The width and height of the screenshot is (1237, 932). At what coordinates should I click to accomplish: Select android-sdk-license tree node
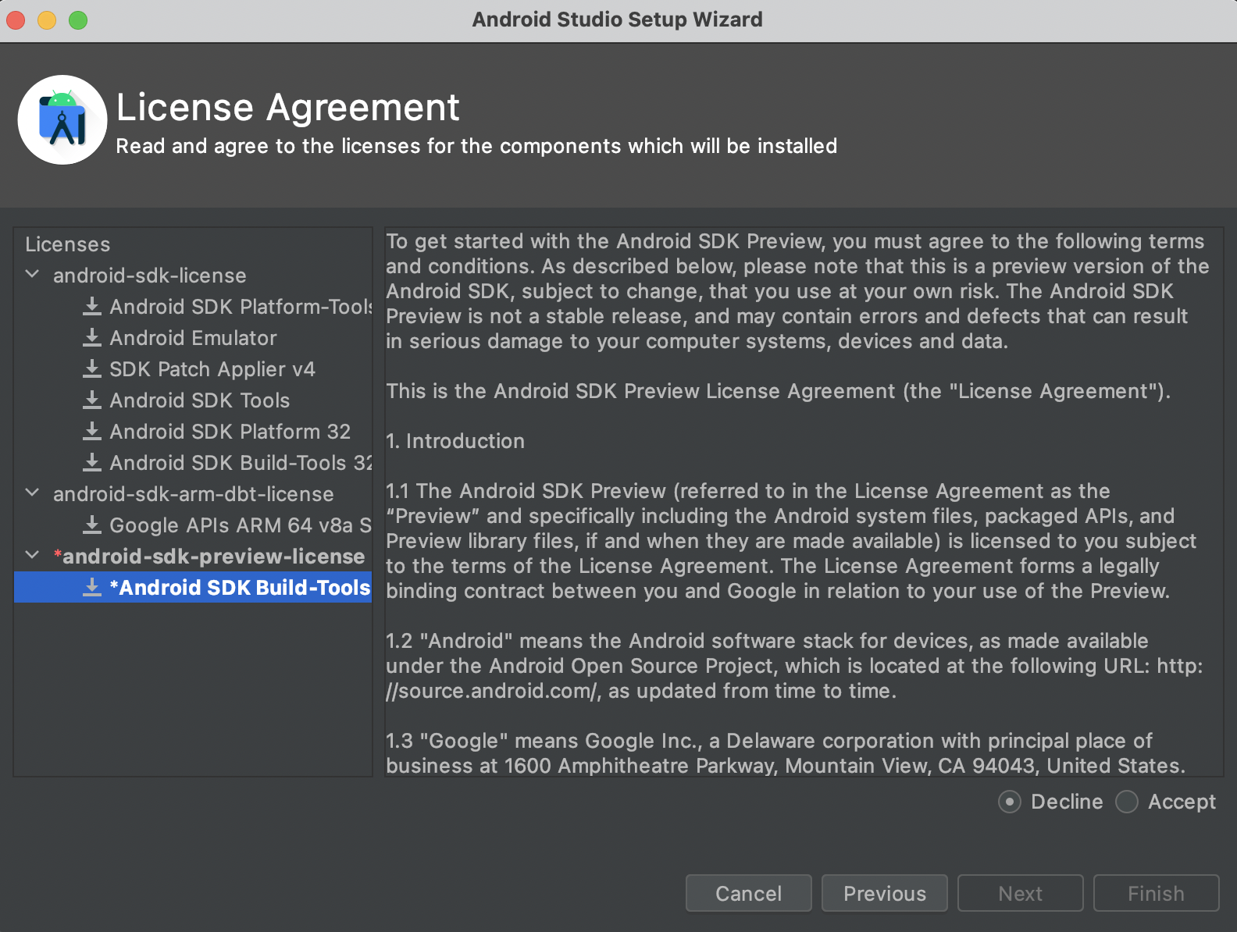click(149, 276)
